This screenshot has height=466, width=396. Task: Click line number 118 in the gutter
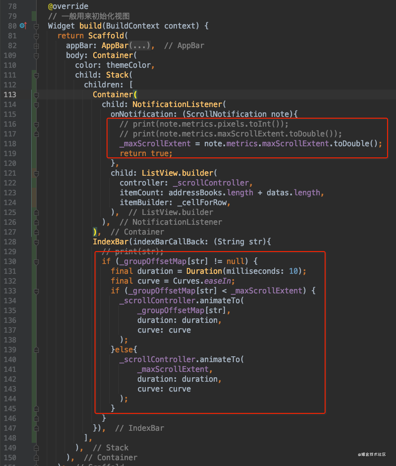tap(10, 144)
